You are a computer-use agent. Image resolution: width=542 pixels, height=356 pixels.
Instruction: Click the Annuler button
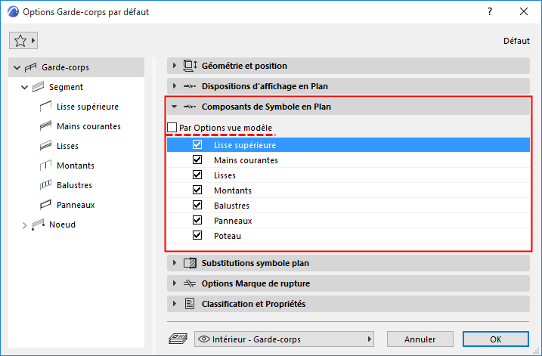click(x=420, y=339)
